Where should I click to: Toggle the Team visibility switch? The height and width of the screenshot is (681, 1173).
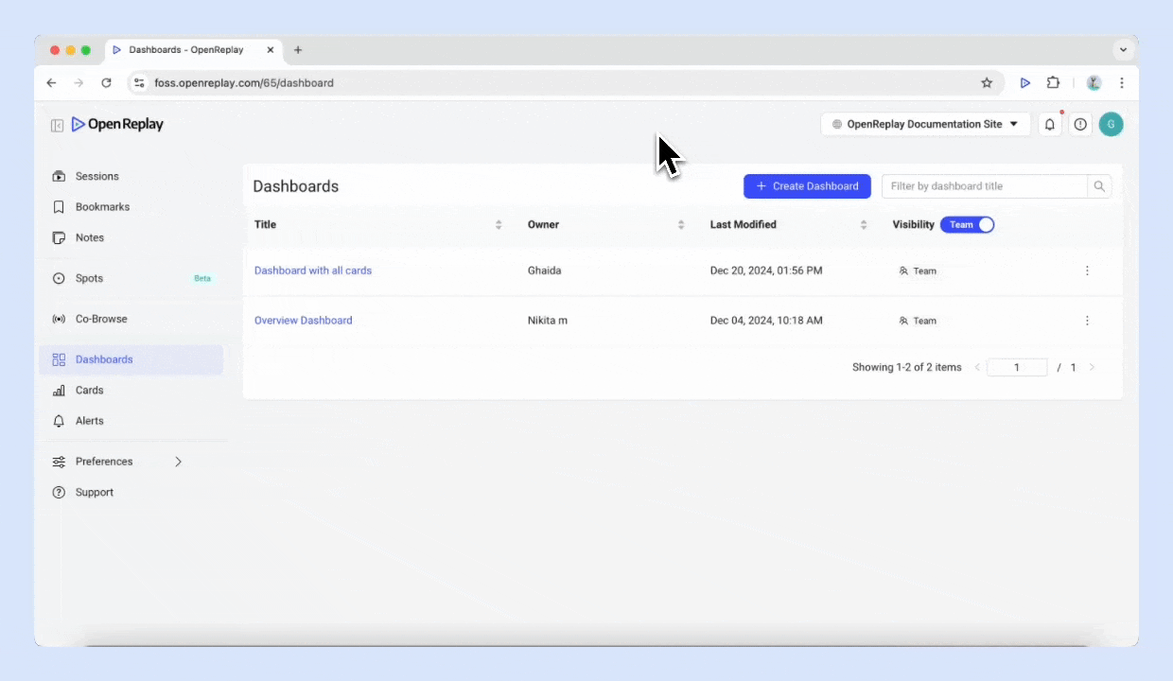967,224
